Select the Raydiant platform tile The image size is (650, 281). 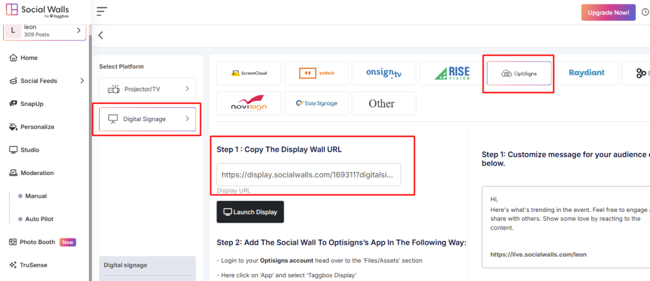pos(587,73)
